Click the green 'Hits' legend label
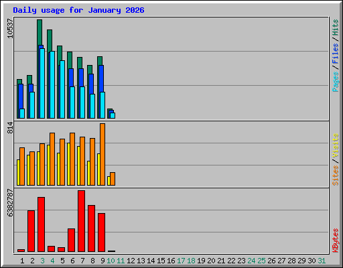 (x=336, y=27)
